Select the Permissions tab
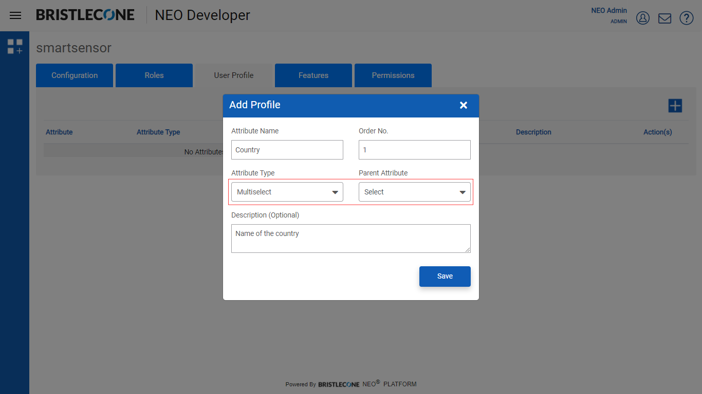This screenshot has height=394, width=702. (393, 75)
